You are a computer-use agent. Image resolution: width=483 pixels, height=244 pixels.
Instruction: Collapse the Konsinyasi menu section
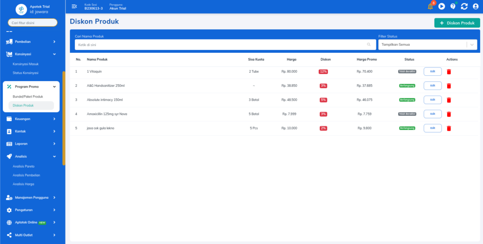click(x=32, y=54)
